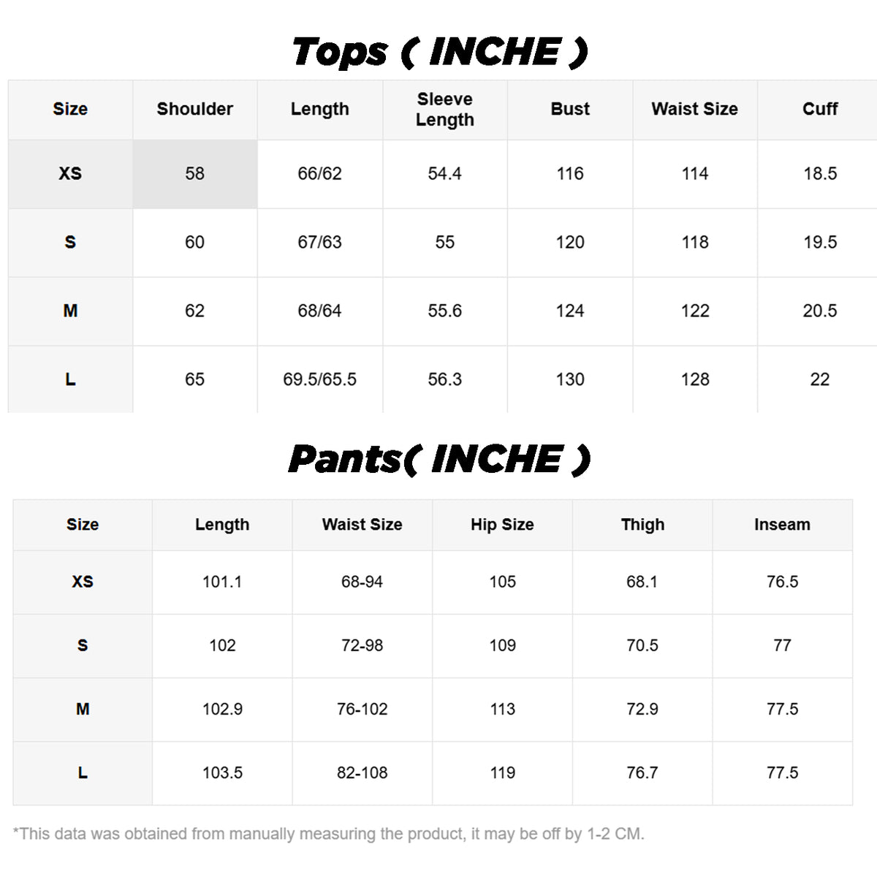Select the pants waist range 68-94

pyautogui.click(x=362, y=582)
